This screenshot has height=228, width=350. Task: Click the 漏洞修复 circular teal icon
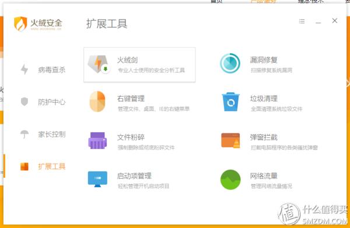[230, 63]
